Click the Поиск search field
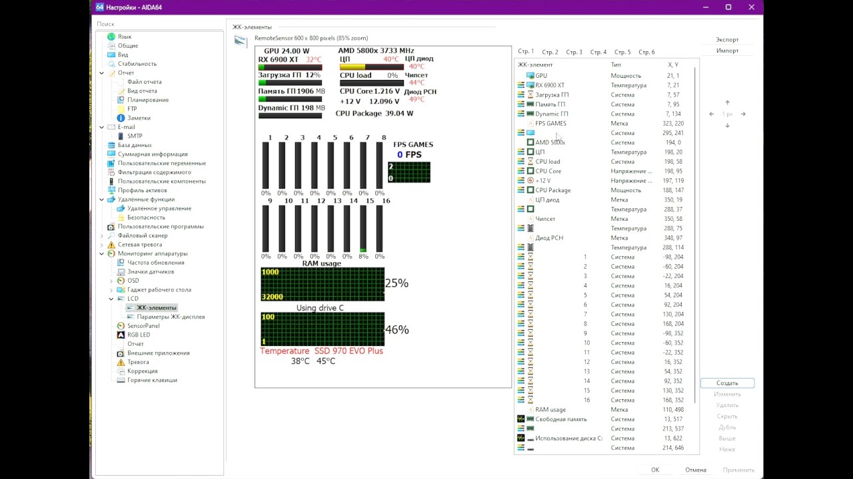Viewport: 853px width, 479px height. 159,24
